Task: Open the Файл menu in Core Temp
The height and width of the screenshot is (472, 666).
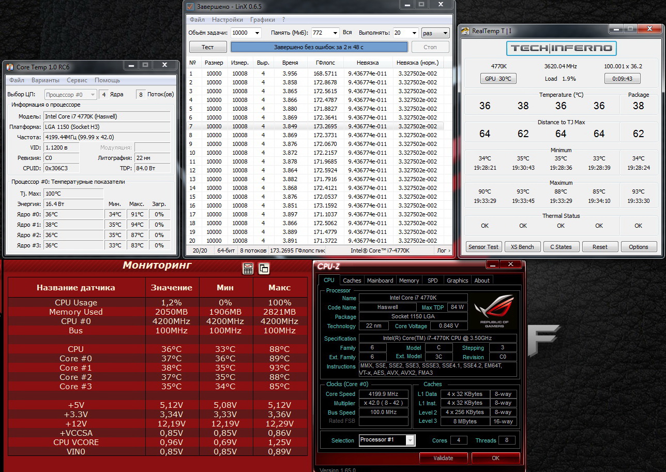Action: point(17,80)
